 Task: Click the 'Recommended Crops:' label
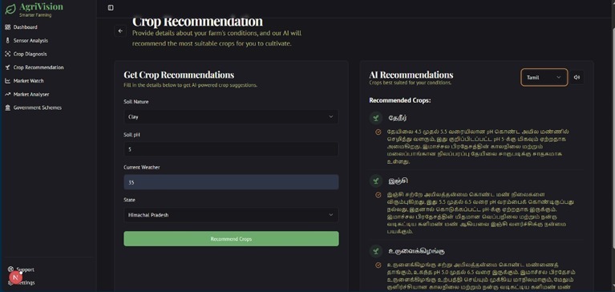pyautogui.click(x=399, y=100)
